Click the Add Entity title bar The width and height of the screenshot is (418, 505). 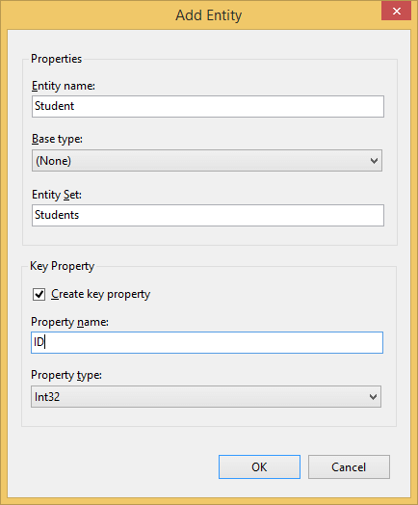208,15
